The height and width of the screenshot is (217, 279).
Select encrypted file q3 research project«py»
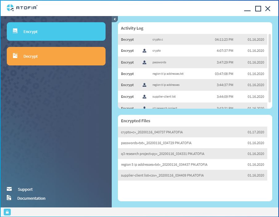[193, 154]
